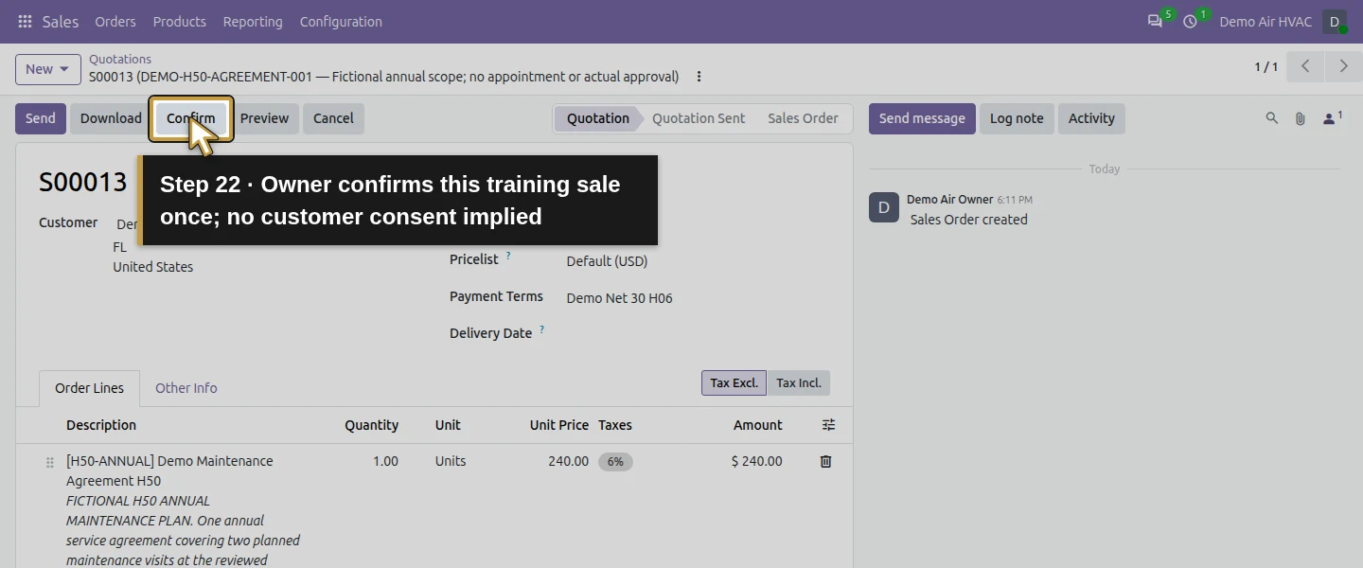This screenshot has width=1363, height=568.
Task: Delete the H50-ANNUAL order line
Action: click(x=825, y=461)
